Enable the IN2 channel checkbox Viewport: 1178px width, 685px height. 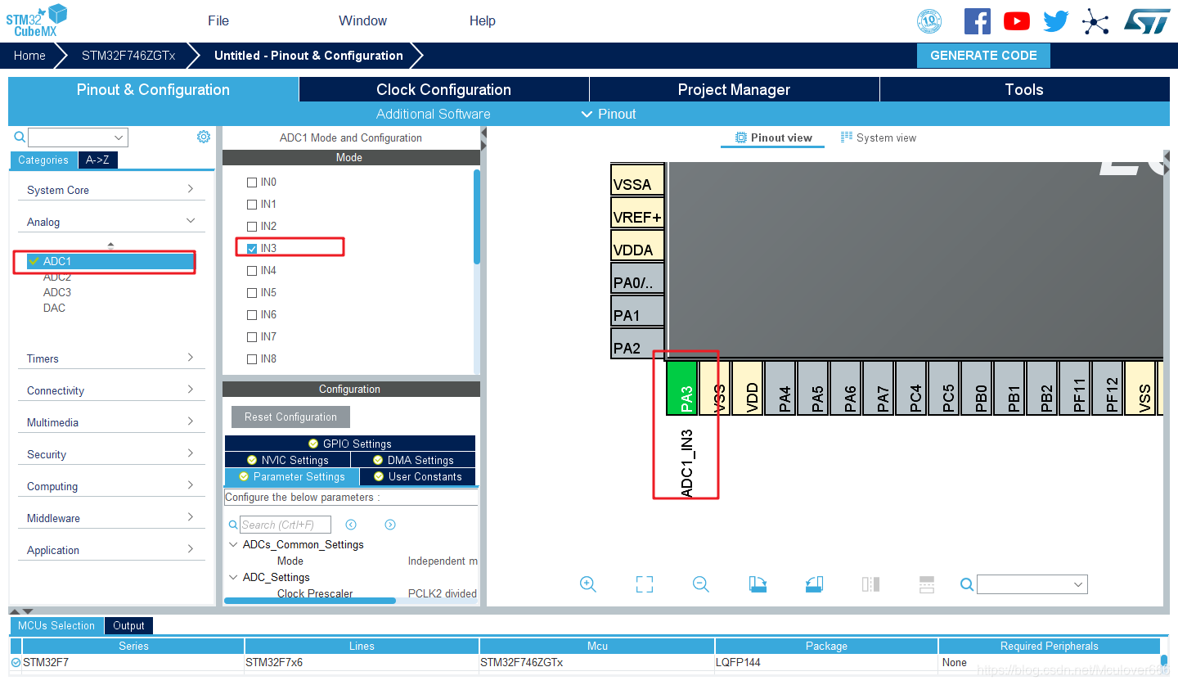252,226
